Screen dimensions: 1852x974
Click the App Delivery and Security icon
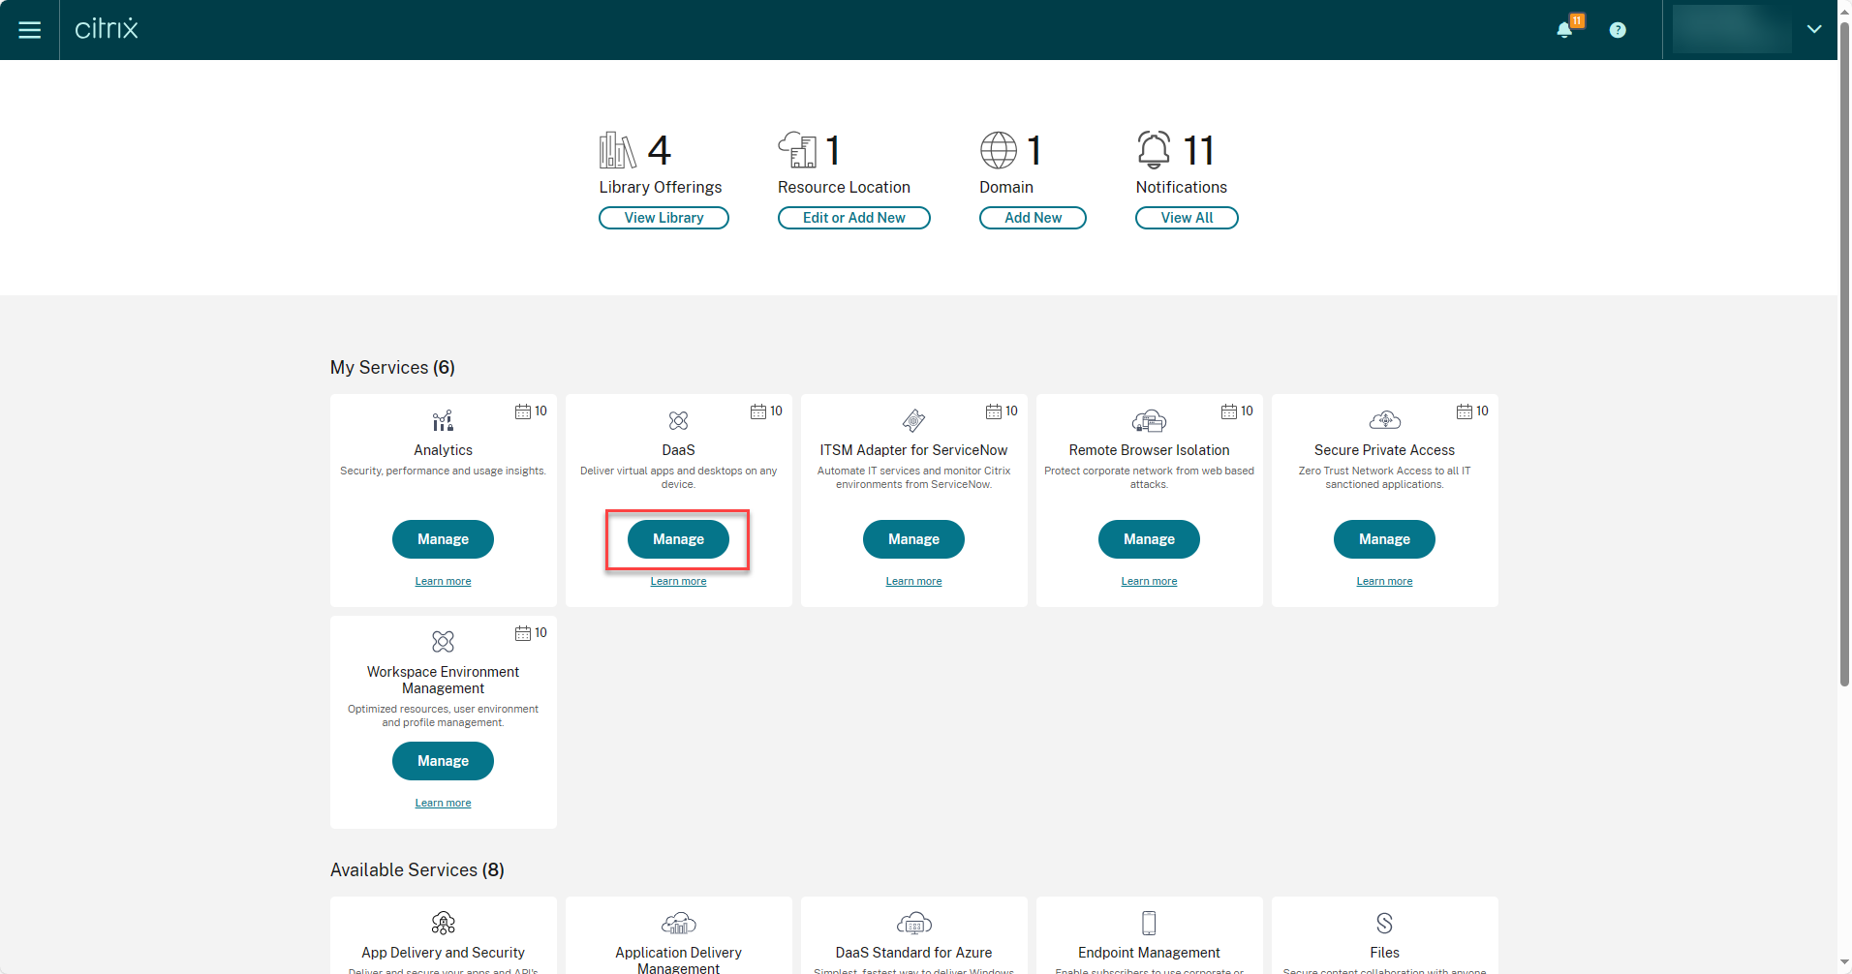[443, 923]
